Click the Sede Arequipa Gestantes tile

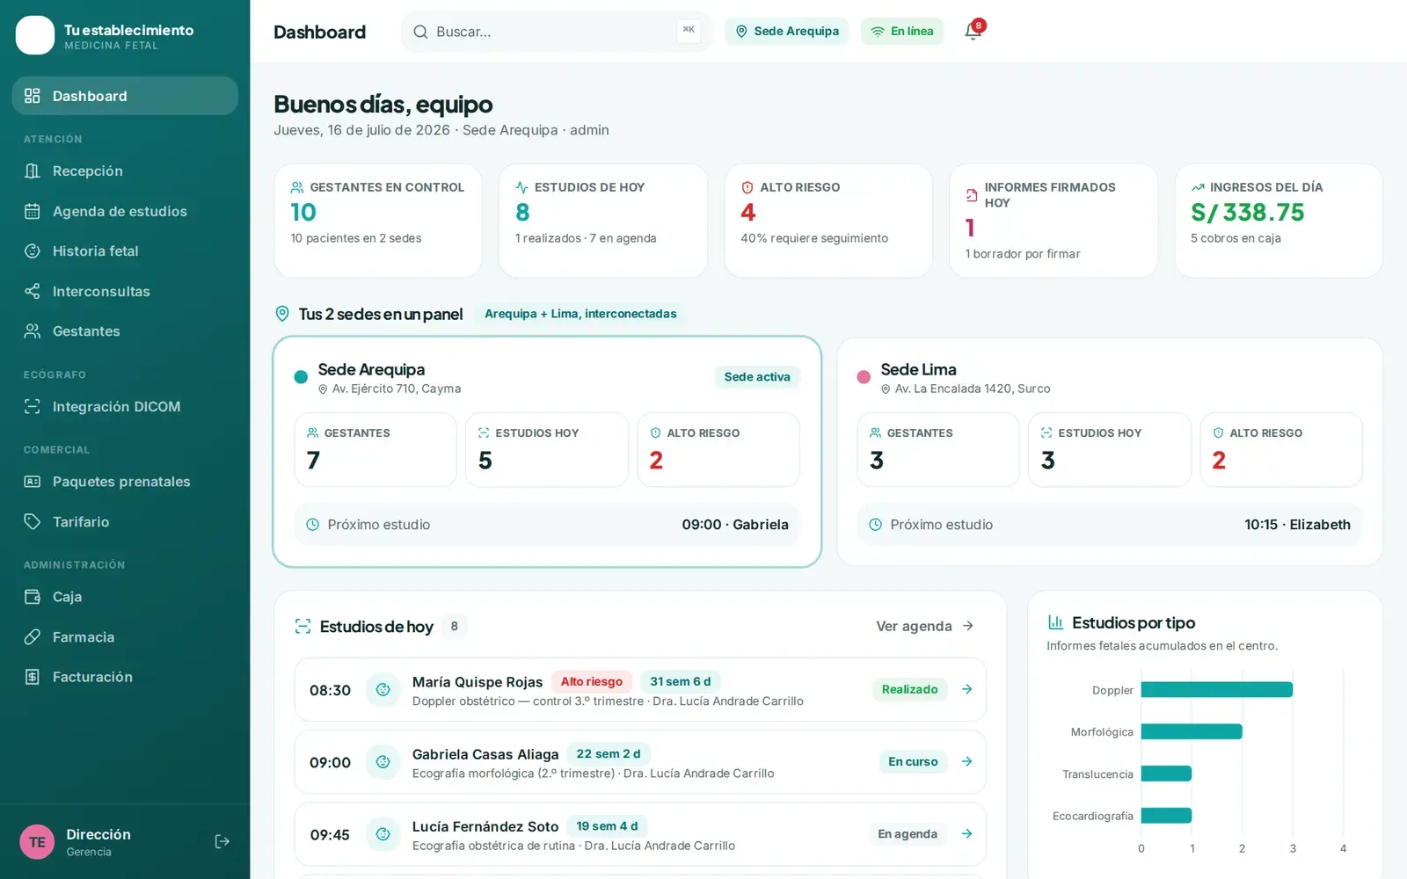pyautogui.click(x=375, y=449)
